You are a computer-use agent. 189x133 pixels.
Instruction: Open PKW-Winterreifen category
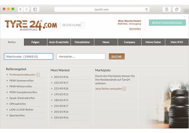(x=21, y=86)
